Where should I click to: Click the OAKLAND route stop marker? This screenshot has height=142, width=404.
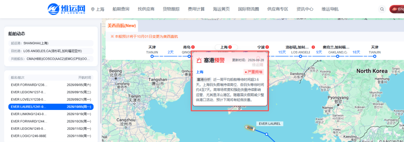[x=337, y=56]
